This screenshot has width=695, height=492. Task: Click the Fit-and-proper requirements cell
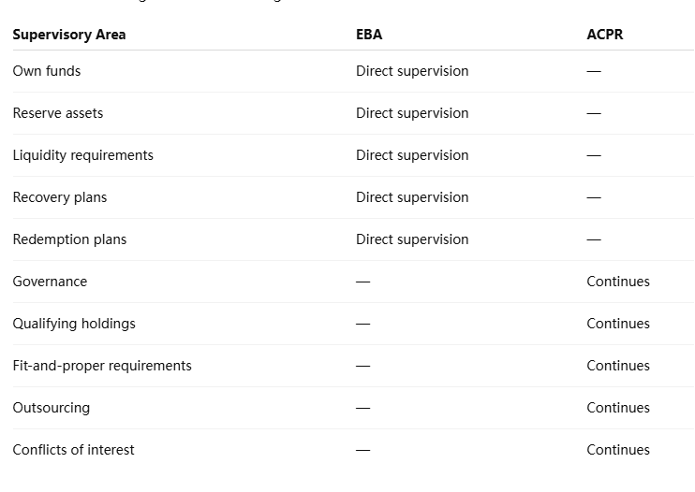[102, 366]
